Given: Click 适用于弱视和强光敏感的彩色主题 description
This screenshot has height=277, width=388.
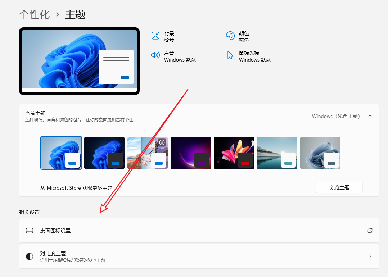Looking at the screenshot, I should point(73,260).
